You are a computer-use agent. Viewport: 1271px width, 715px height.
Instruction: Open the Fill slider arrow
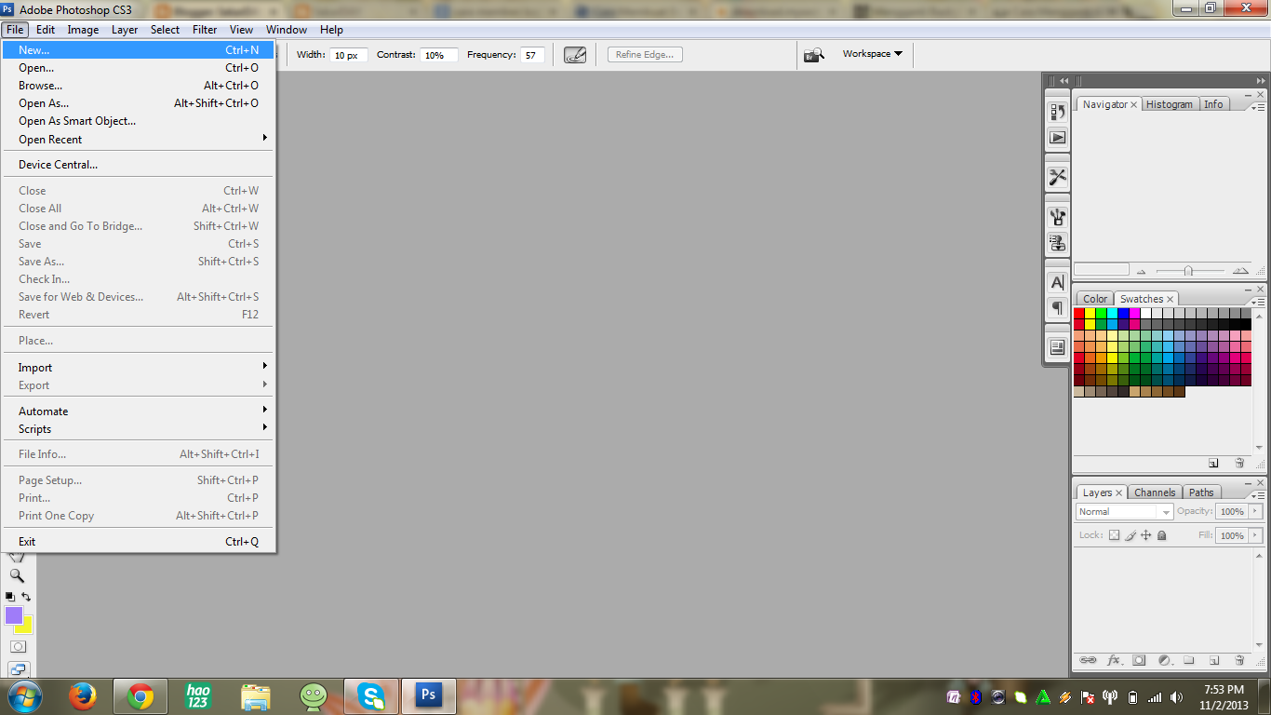(x=1255, y=535)
